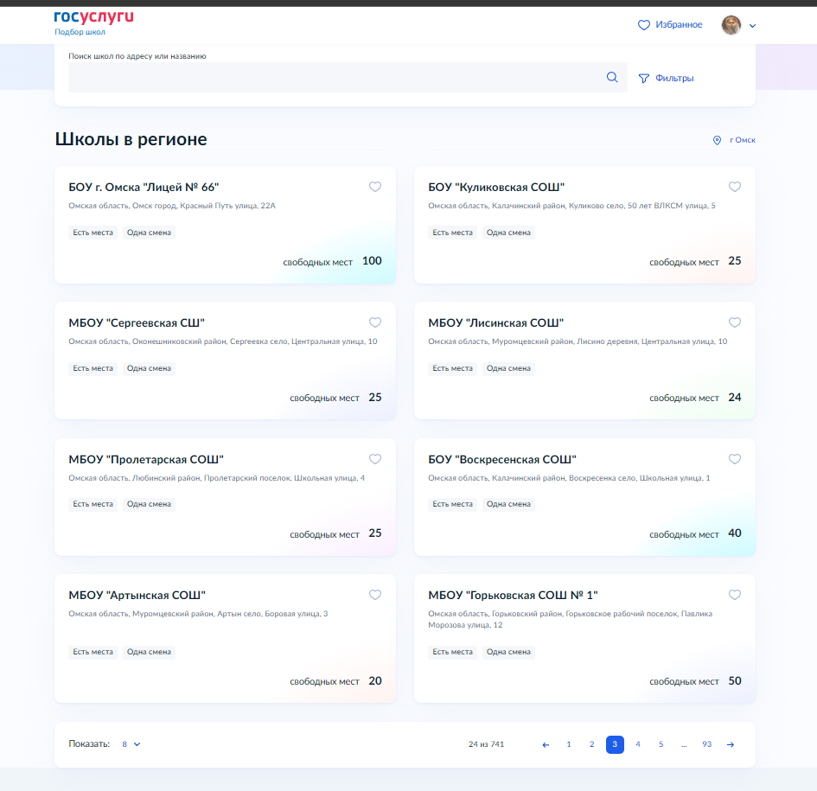Click current page 3 button

point(615,744)
